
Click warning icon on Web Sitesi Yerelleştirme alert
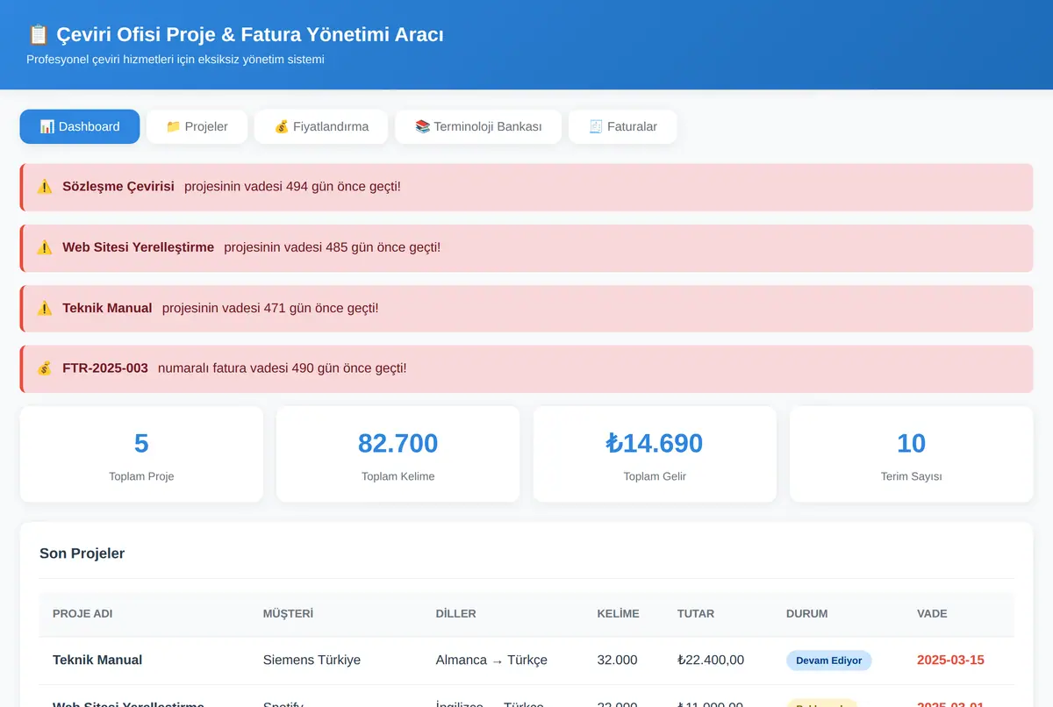45,247
